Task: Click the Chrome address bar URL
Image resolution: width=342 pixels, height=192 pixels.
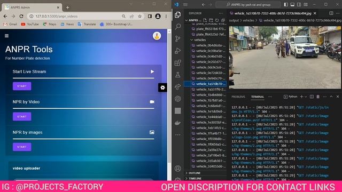Action: (x=56, y=17)
